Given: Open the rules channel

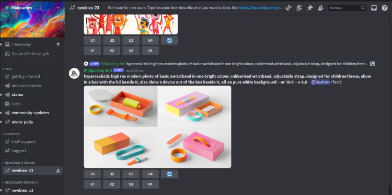Looking at the screenshot, I should 32,104.
